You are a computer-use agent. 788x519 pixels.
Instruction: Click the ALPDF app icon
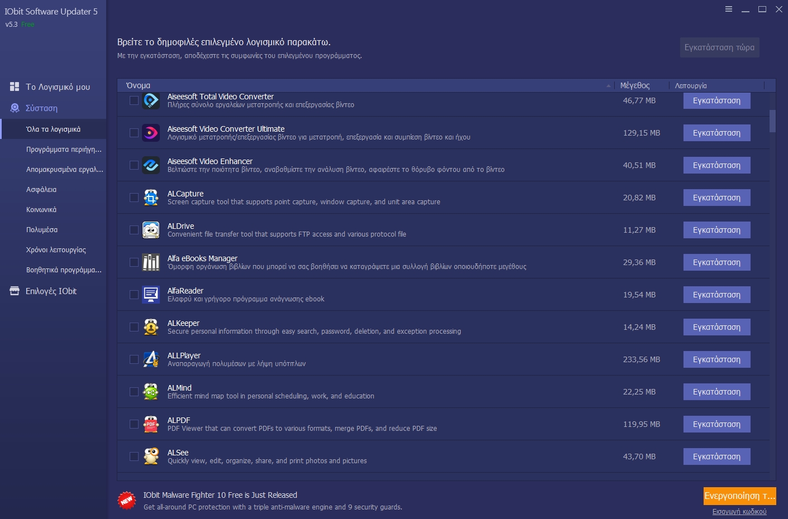coord(151,424)
